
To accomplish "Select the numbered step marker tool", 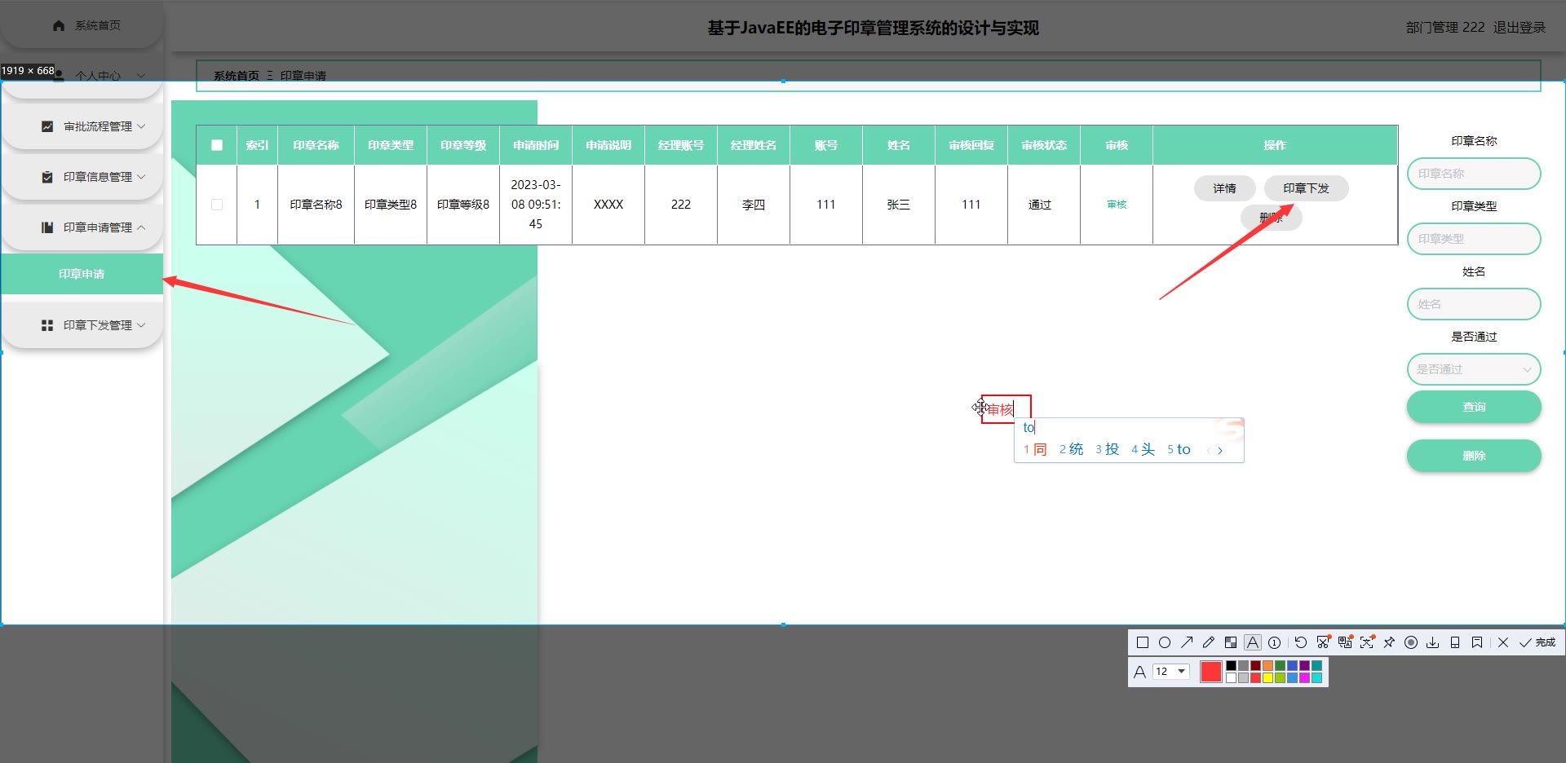I will [x=1275, y=642].
